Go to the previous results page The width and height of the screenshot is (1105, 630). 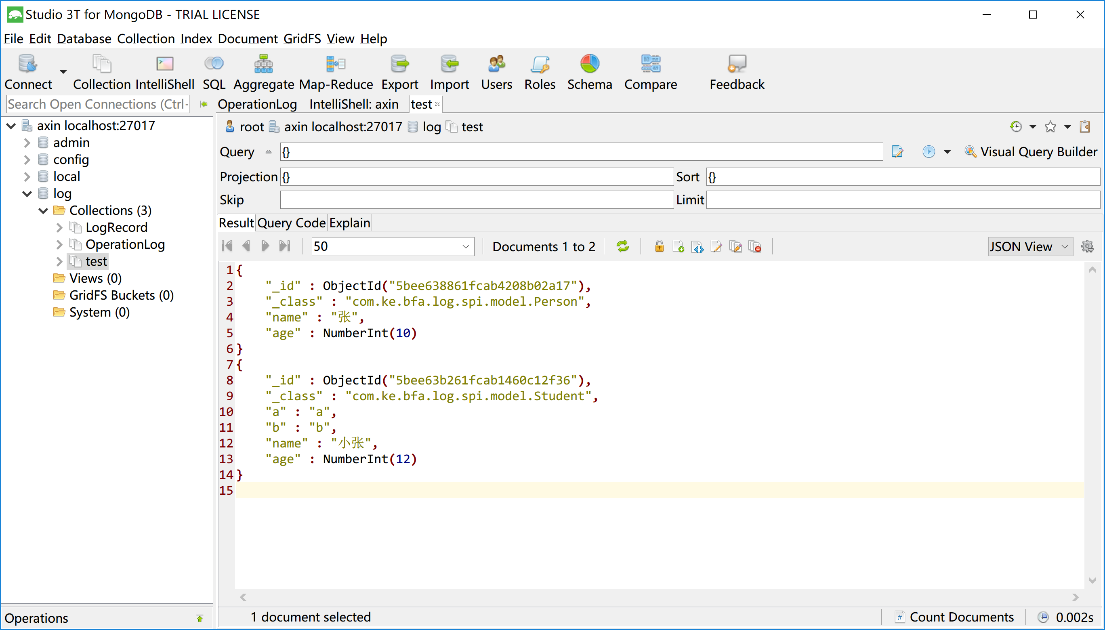246,246
